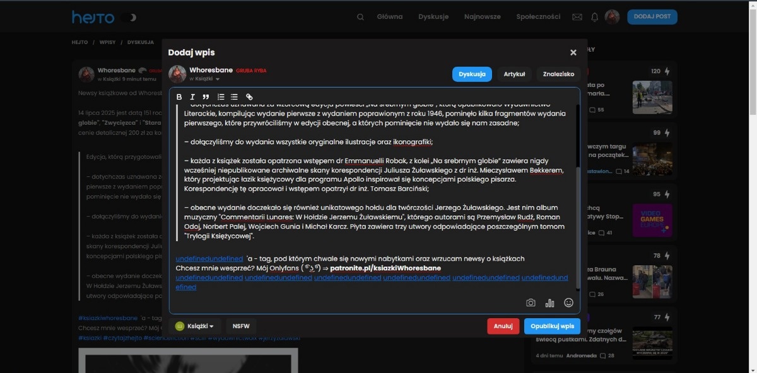Image resolution: width=757 pixels, height=373 pixels.
Task: Attach a photo using the camera icon
Action: coord(531,303)
